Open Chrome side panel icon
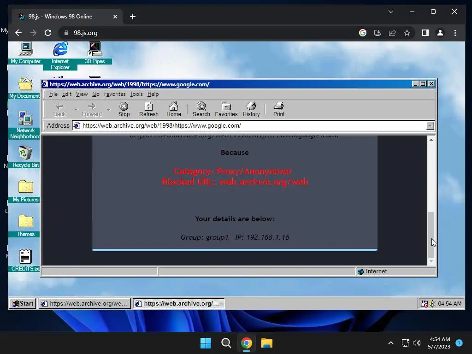Viewport: 472px width, 354px height. (x=425, y=33)
